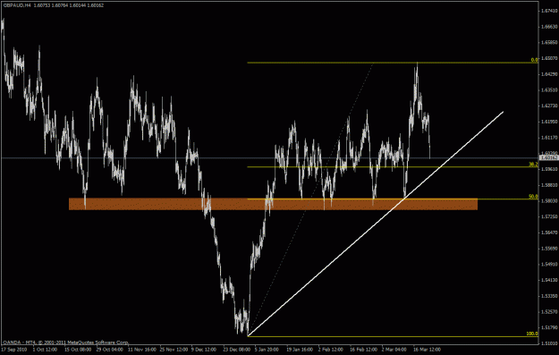Click the 5 Jan 20:00 time label
This screenshot has width=559, height=355.
[x=267, y=350]
